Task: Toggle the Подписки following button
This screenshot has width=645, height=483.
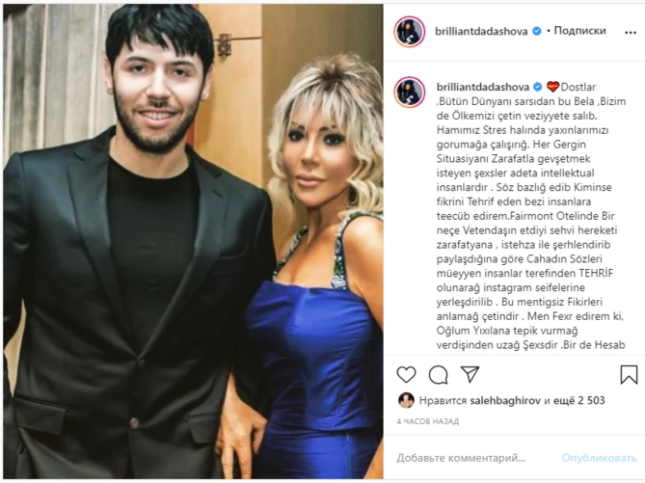Action: [x=579, y=31]
